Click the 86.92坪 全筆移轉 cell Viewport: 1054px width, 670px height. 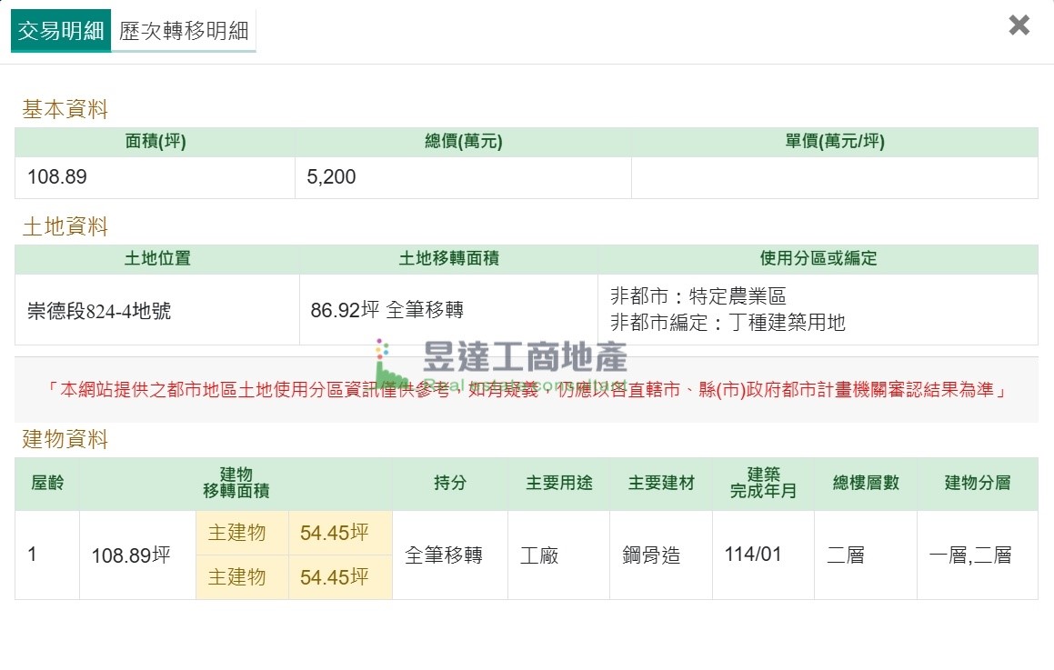tap(387, 310)
